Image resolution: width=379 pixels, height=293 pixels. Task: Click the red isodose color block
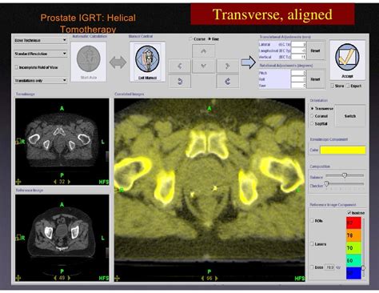click(x=353, y=223)
